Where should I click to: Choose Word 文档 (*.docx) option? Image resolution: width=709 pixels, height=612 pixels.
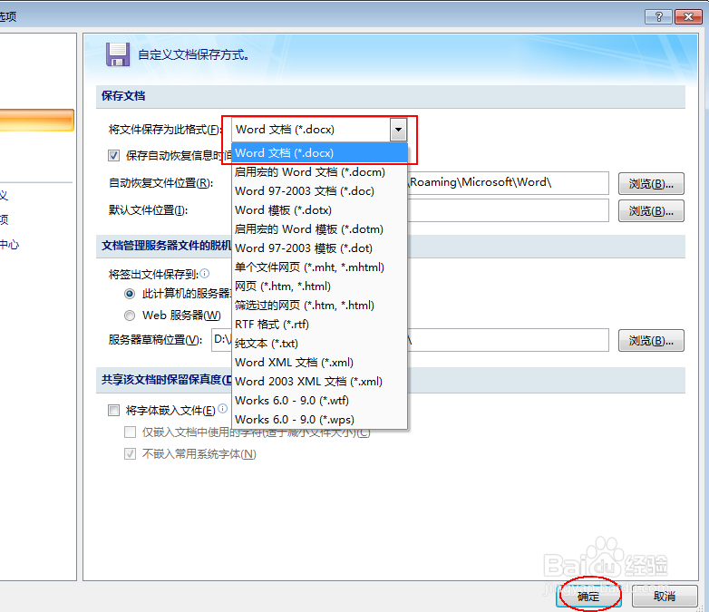point(319,153)
